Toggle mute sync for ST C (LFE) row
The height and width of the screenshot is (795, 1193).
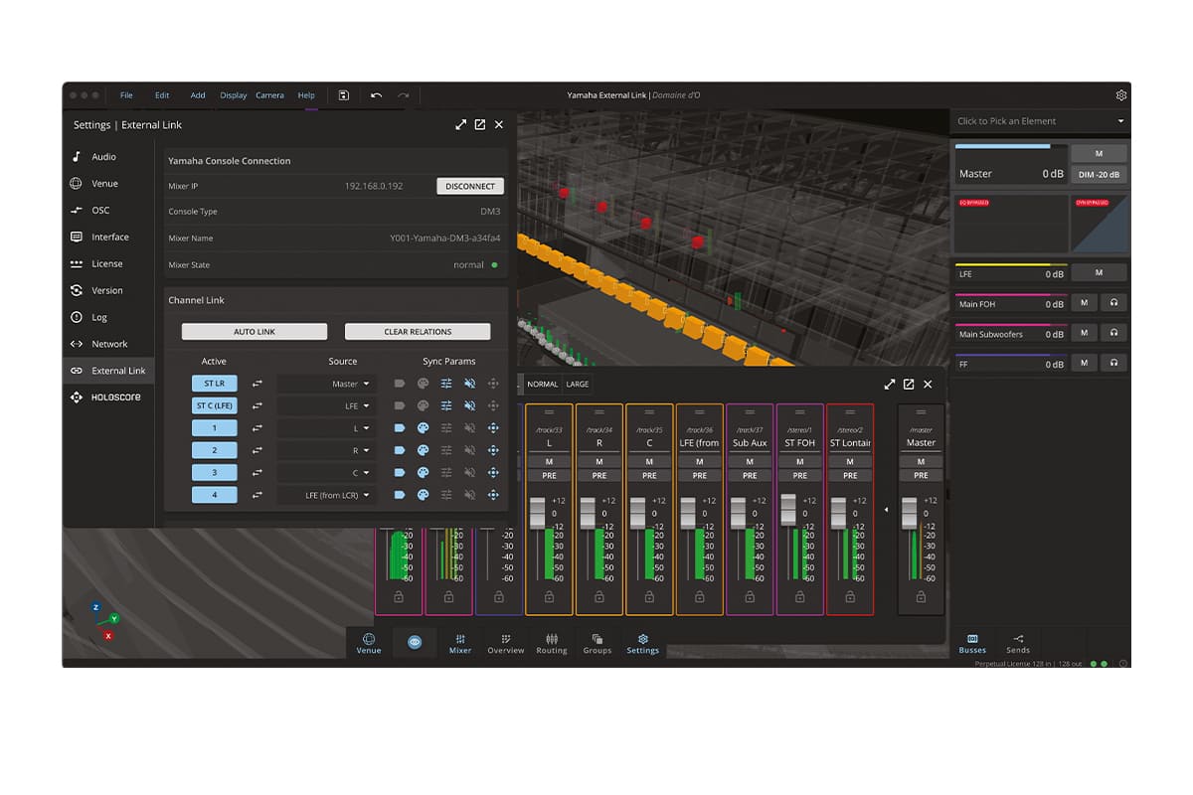tap(469, 405)
